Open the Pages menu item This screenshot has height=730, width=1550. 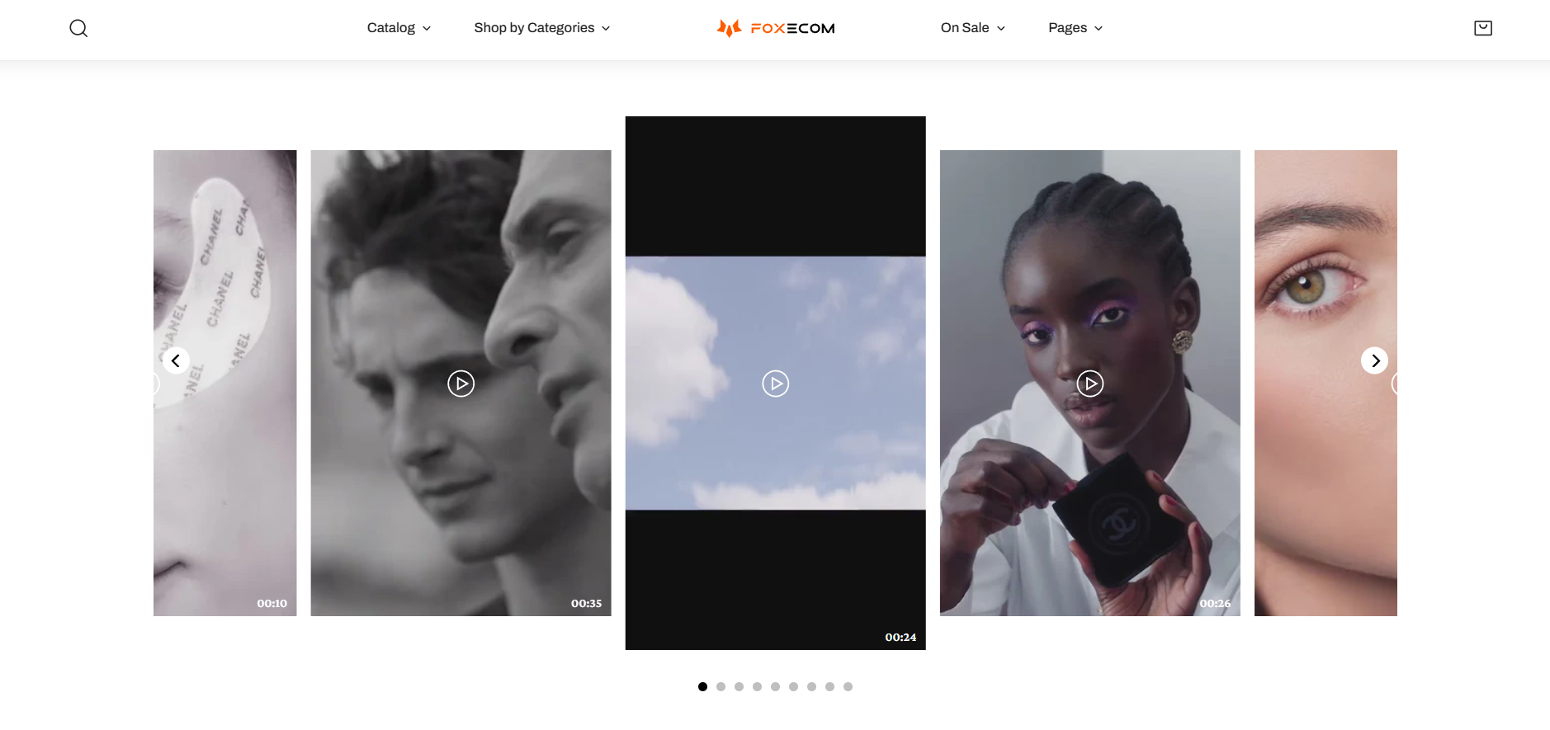coord(1075,28)
